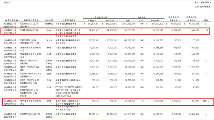The height and width of the screenshot is (120, 214).
Task: Select 'SINGAPORE PTE. LTD.' text
Action: (29, 43)
